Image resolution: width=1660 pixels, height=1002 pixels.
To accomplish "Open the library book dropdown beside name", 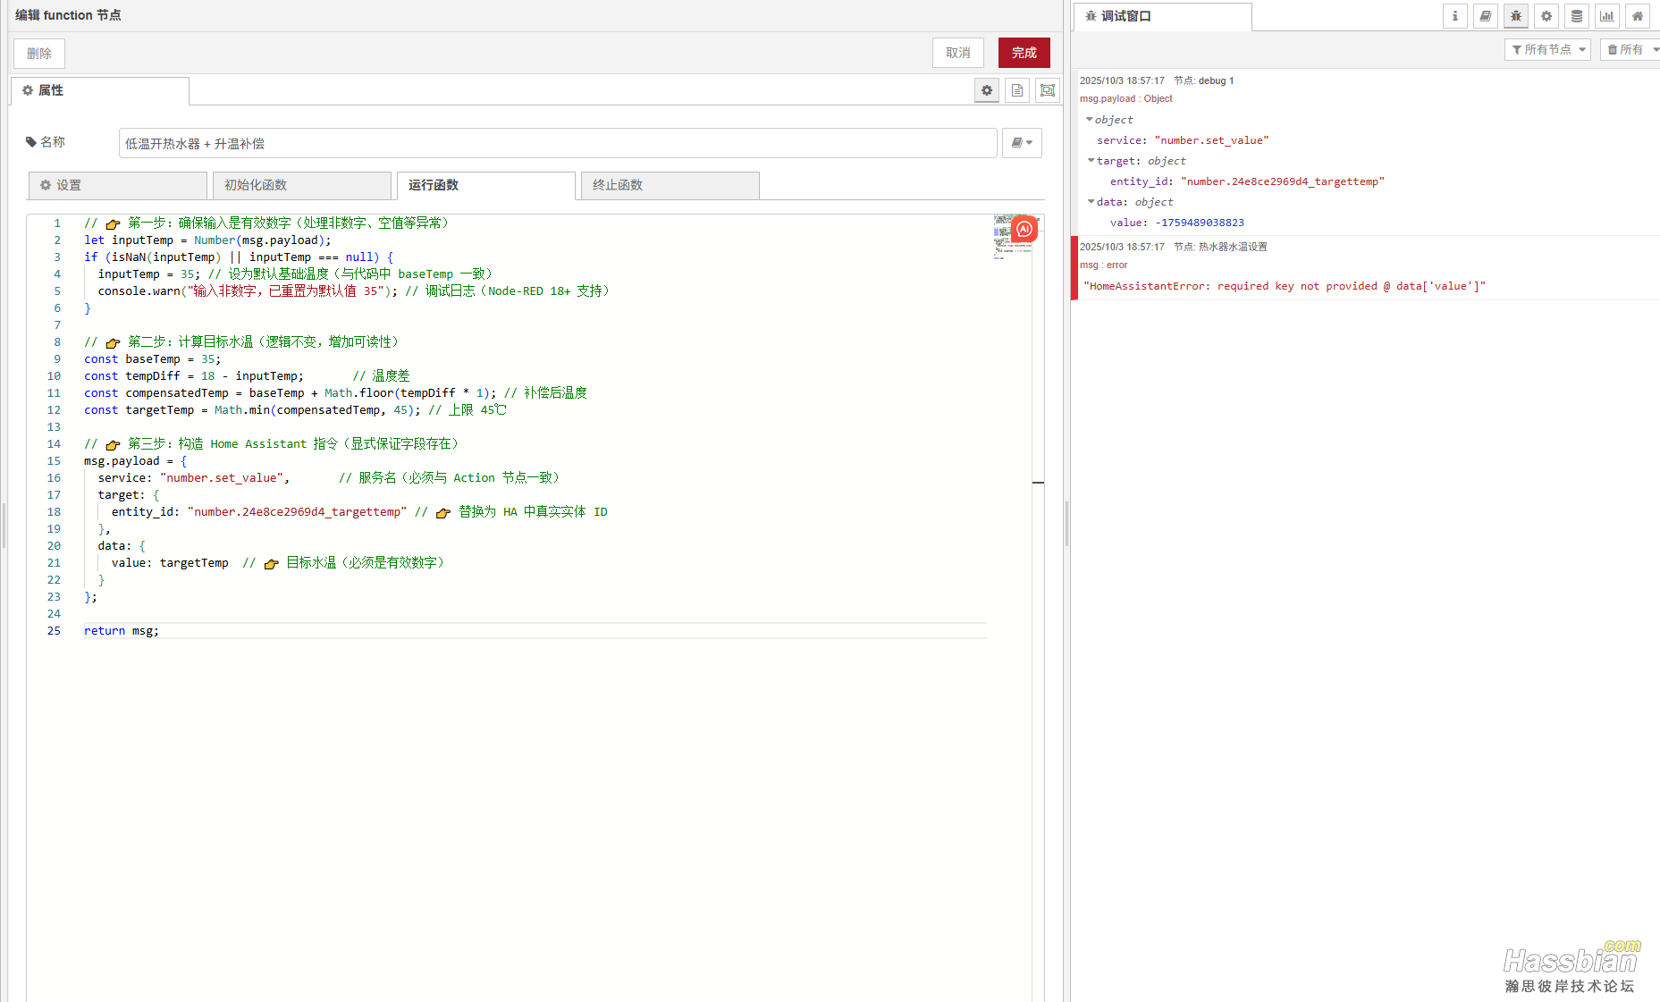I will (x=1021, y=143).
